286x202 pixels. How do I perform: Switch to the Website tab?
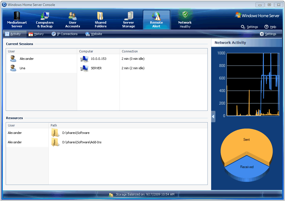point(94,34)
